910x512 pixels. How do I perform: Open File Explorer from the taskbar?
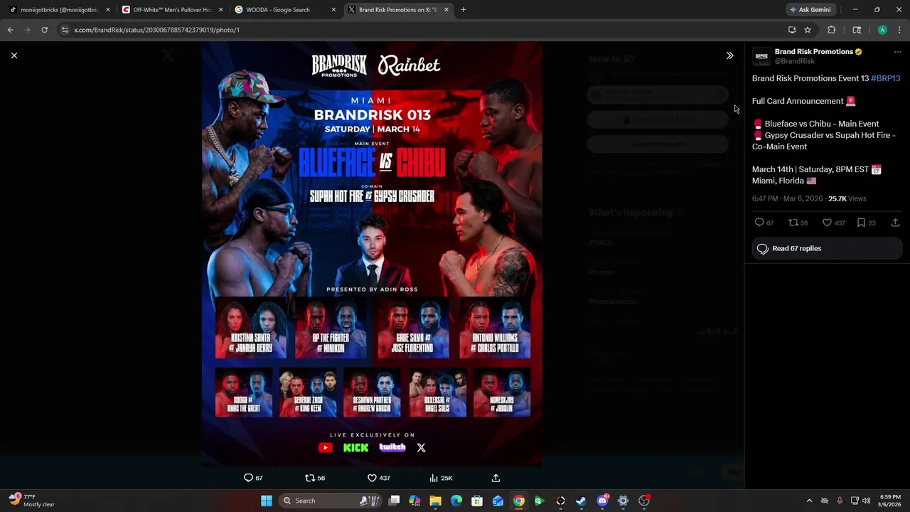click(x=435, y=501)
